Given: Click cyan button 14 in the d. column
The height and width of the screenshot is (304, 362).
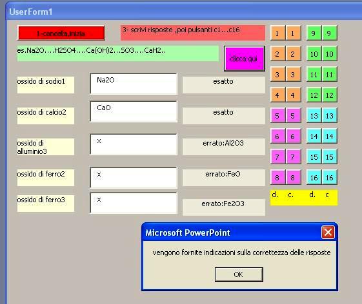Looking at the screenshot, I should point(314,136).
